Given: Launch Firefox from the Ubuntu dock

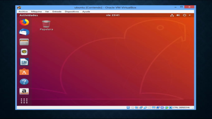Looking at the screenshot, I should 24,22.
